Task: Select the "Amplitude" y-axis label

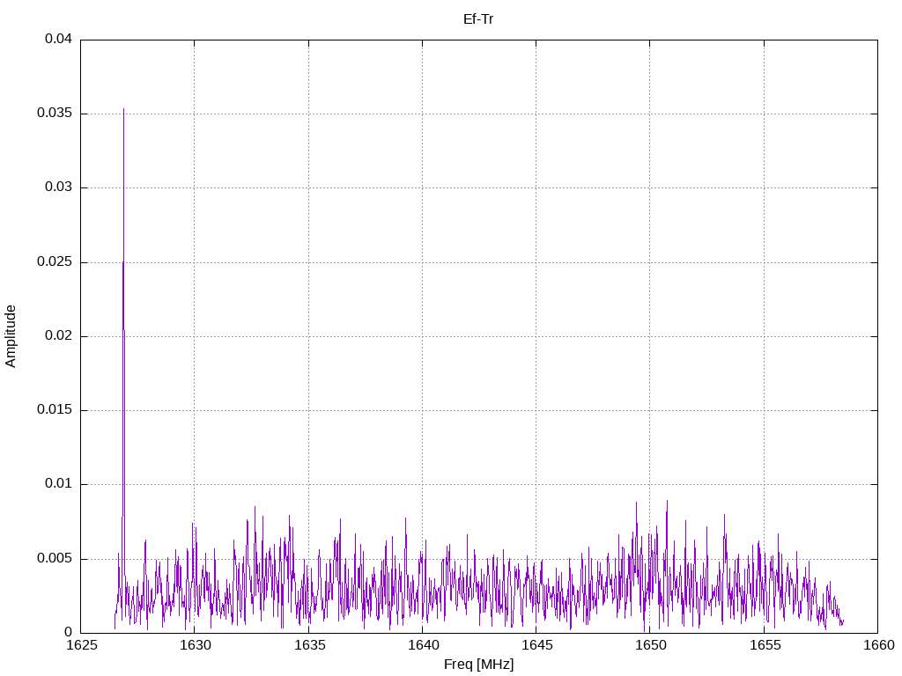Action: point(11,335)
